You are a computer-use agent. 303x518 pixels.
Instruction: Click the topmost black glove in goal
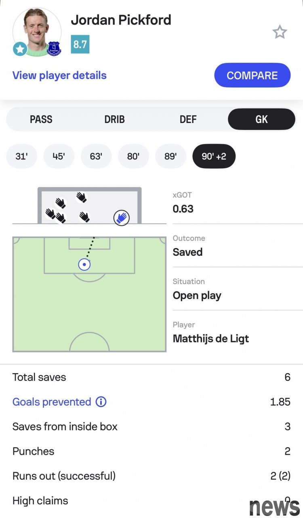pos(82,197)
